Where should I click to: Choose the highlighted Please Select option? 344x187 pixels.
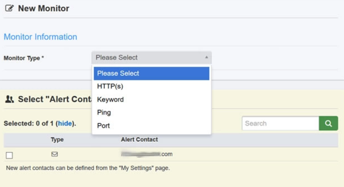151,73
